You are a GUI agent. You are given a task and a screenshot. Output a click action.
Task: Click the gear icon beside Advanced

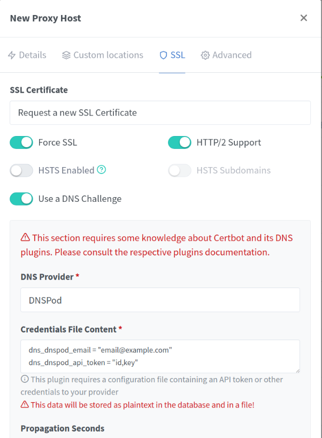click(x=205, y=55)
